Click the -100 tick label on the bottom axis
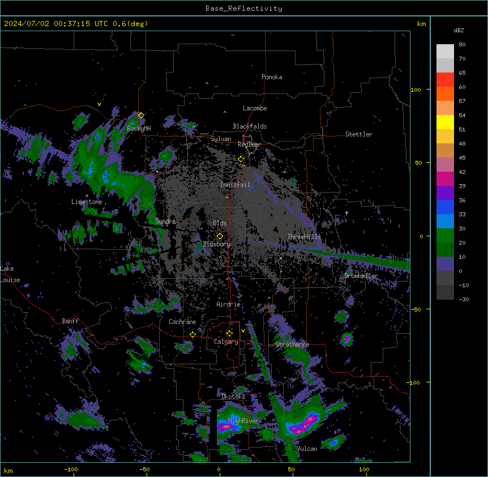488x477 pixels. pos(71,469)
